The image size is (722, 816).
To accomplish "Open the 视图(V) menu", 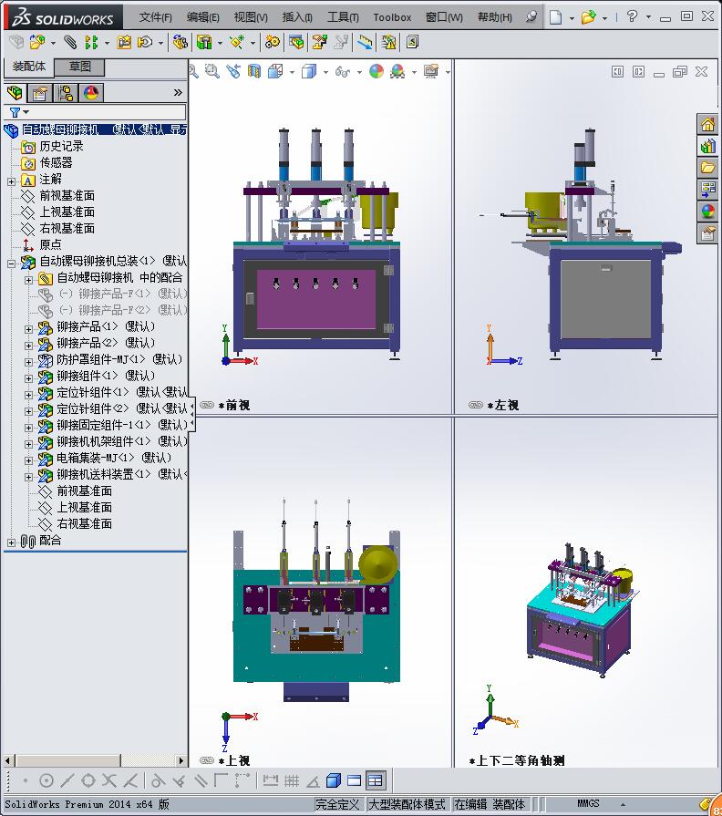I will coord(250,17).
